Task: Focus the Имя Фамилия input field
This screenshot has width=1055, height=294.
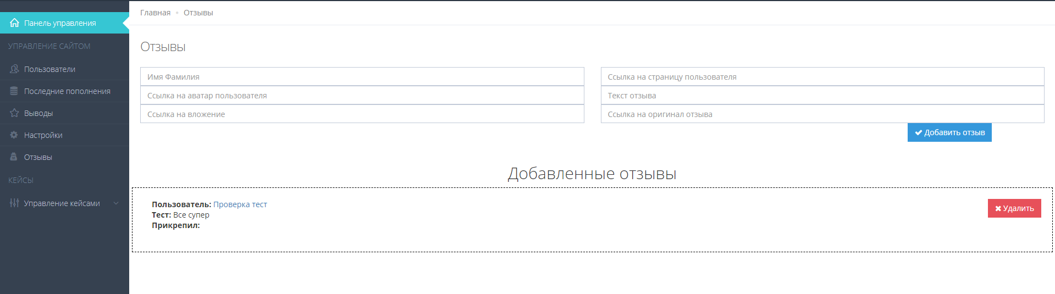Action: 362,77
